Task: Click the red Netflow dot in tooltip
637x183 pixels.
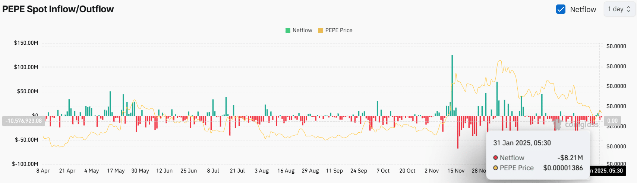Action: coord(495,158)
